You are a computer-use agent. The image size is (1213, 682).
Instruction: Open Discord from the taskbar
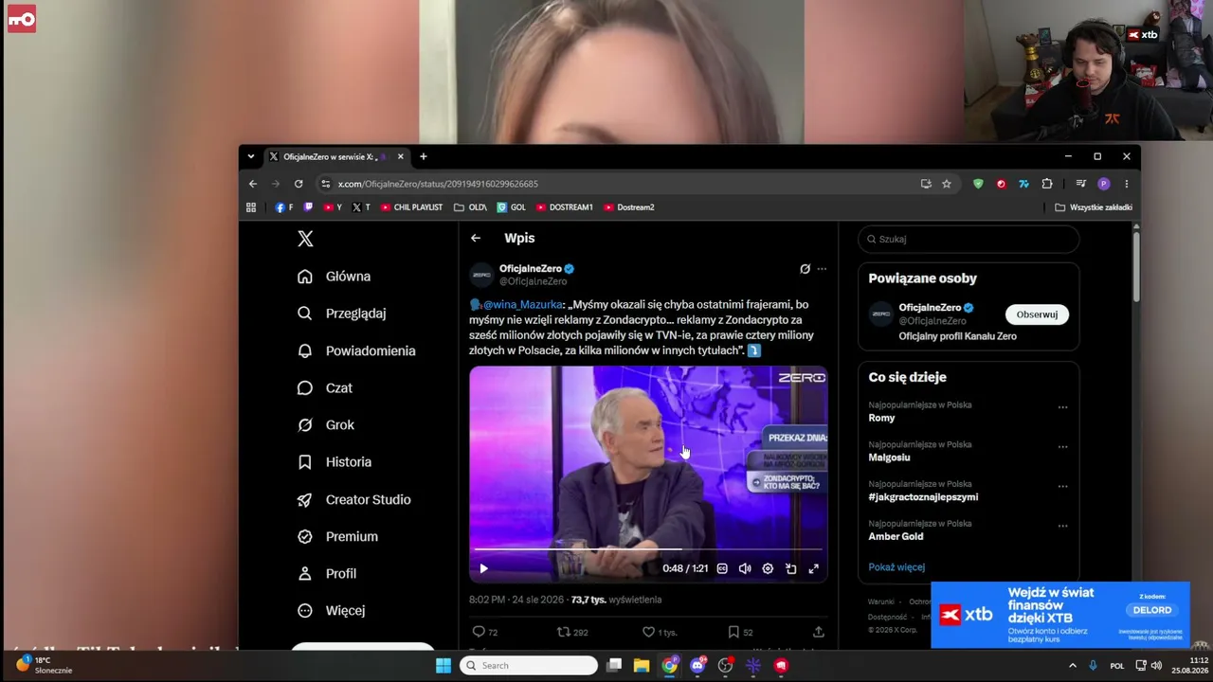point(697,666)
